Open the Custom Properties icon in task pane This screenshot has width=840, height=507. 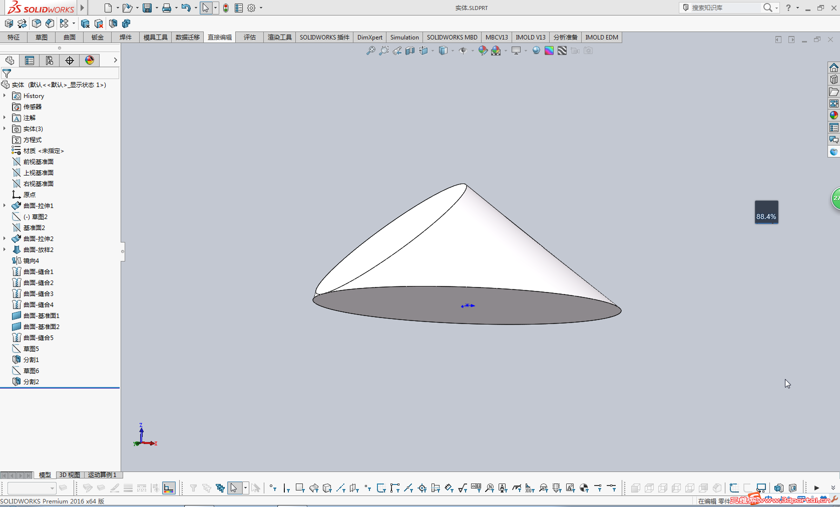click(x=833, y=128)
